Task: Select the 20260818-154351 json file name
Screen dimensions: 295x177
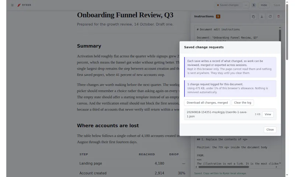Action: [217, 114]
